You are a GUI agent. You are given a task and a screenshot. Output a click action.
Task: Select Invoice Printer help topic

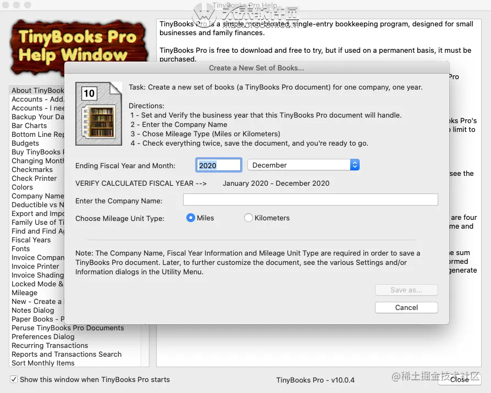35,266
